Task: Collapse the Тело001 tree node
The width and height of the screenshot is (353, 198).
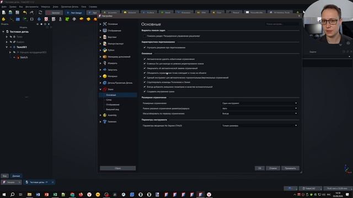Action: pos(7,47)
